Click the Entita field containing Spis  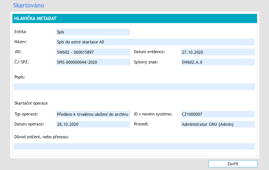93,32
